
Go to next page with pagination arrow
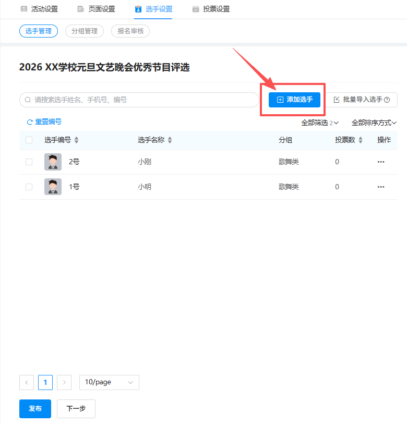[x=64, y=382]
